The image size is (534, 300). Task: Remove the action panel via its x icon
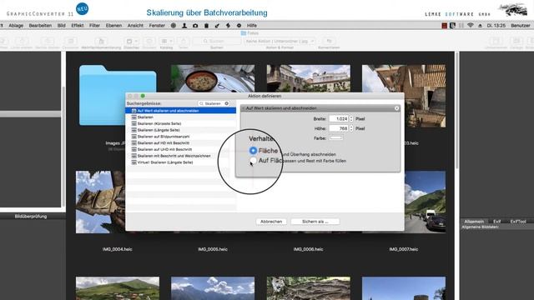397,108
